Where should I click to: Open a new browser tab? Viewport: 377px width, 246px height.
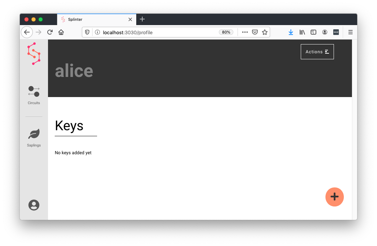[142, 19]
